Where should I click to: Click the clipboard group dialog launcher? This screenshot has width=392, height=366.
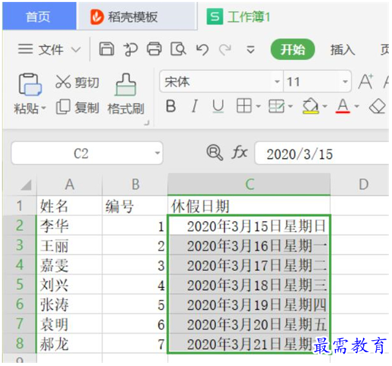pos(147,123)
